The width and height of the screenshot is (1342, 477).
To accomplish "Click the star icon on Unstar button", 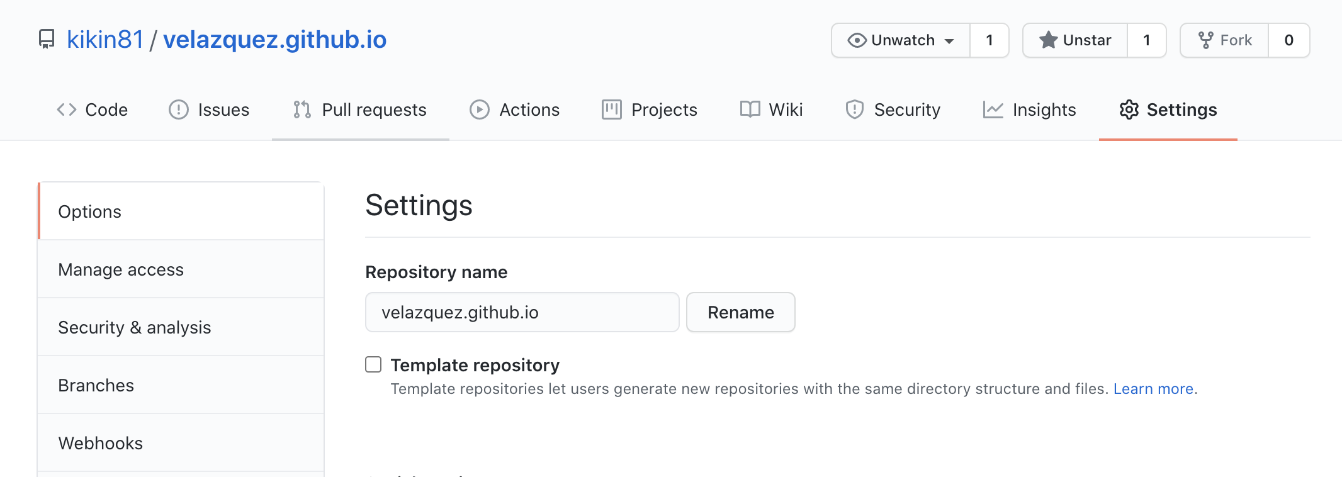I will point(1048,40).
